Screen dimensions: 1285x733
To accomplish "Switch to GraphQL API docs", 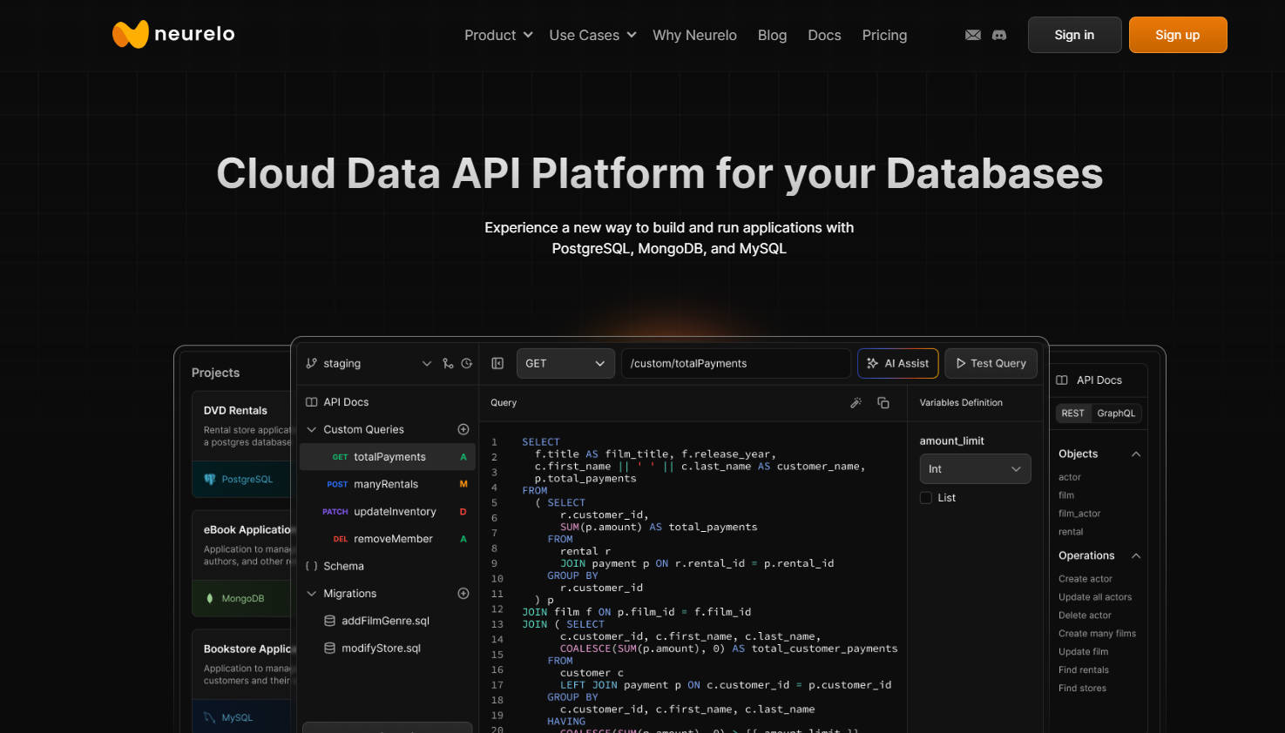I will (x=1116, y=414).
